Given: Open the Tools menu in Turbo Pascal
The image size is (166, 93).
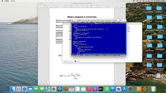Looking at the screenshot, I should [x=102, y=22].
